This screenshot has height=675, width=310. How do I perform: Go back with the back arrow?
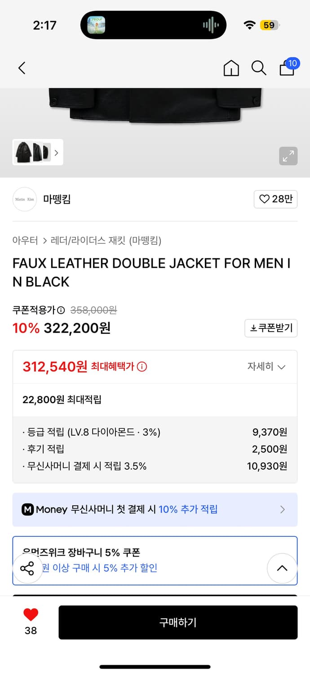(x=22, y=68)
